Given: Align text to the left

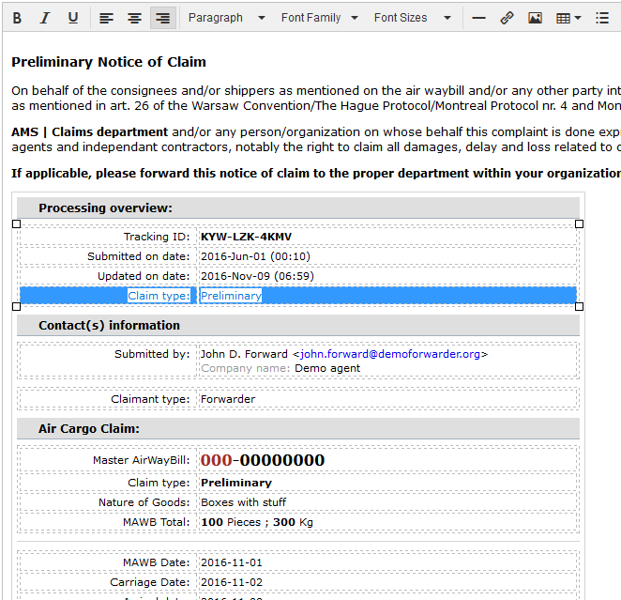Looking at the screenshot, I should (106, 18).
